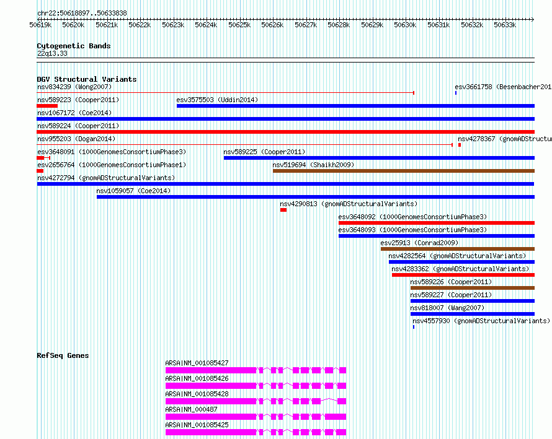Select nsv589227 (Cooper2011) variant label
The image size is (552, 439).
click(x=452, y=295)
